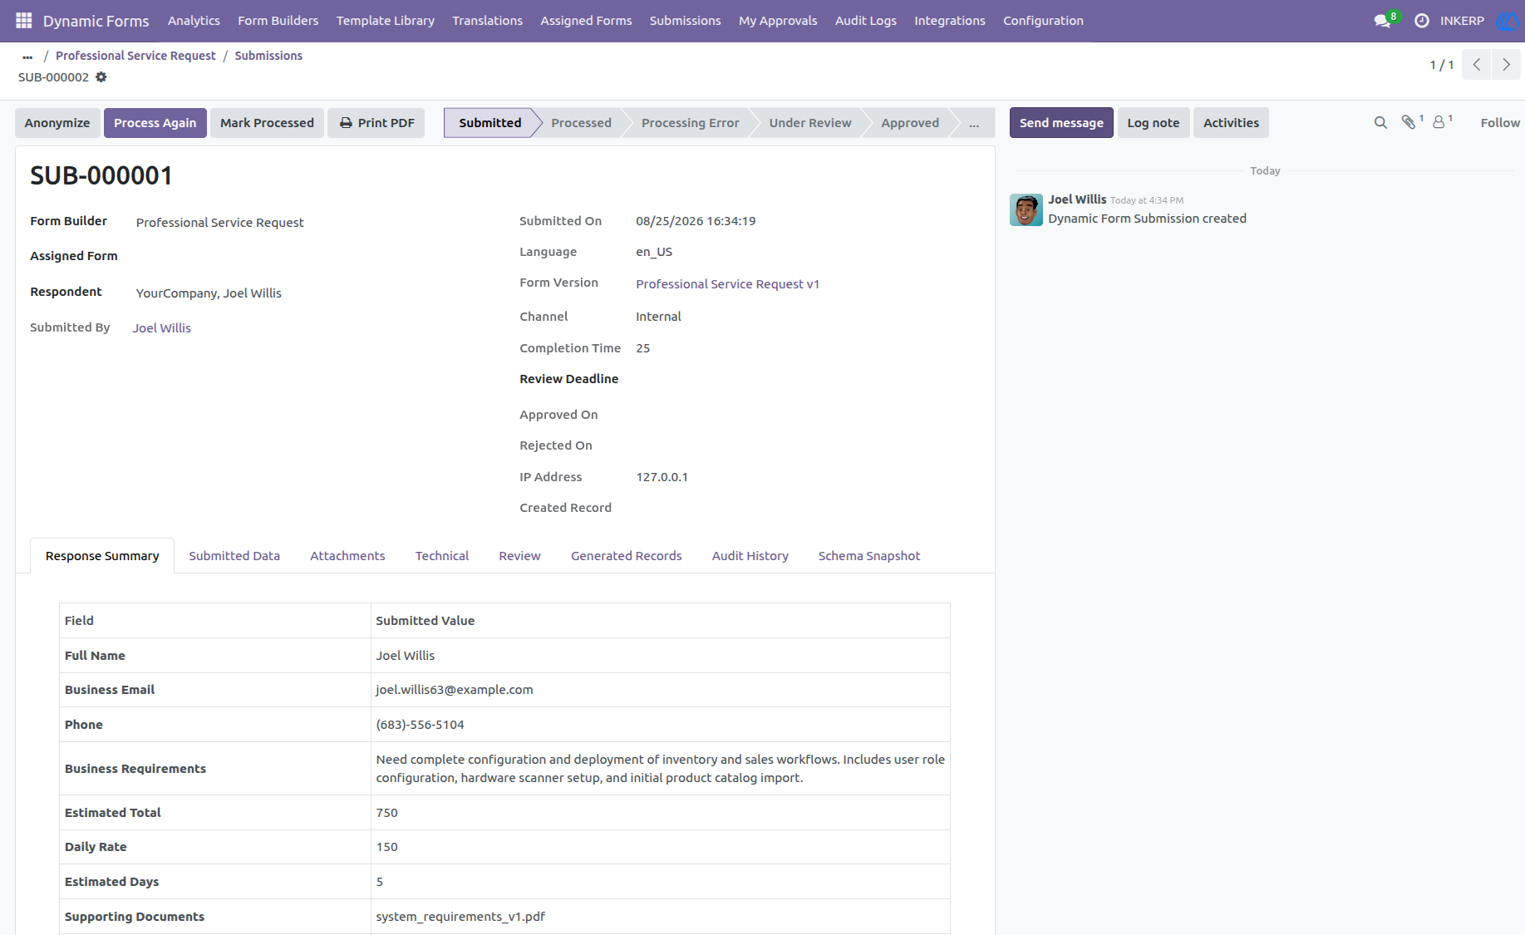Open the apps grid menu icon
Screen dimensions: 1525x935
pos(23,20)
